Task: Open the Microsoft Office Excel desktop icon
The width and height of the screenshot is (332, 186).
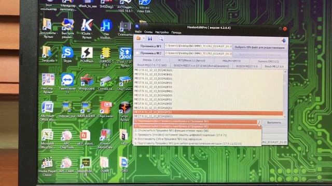Action: (x=47, y=139)
